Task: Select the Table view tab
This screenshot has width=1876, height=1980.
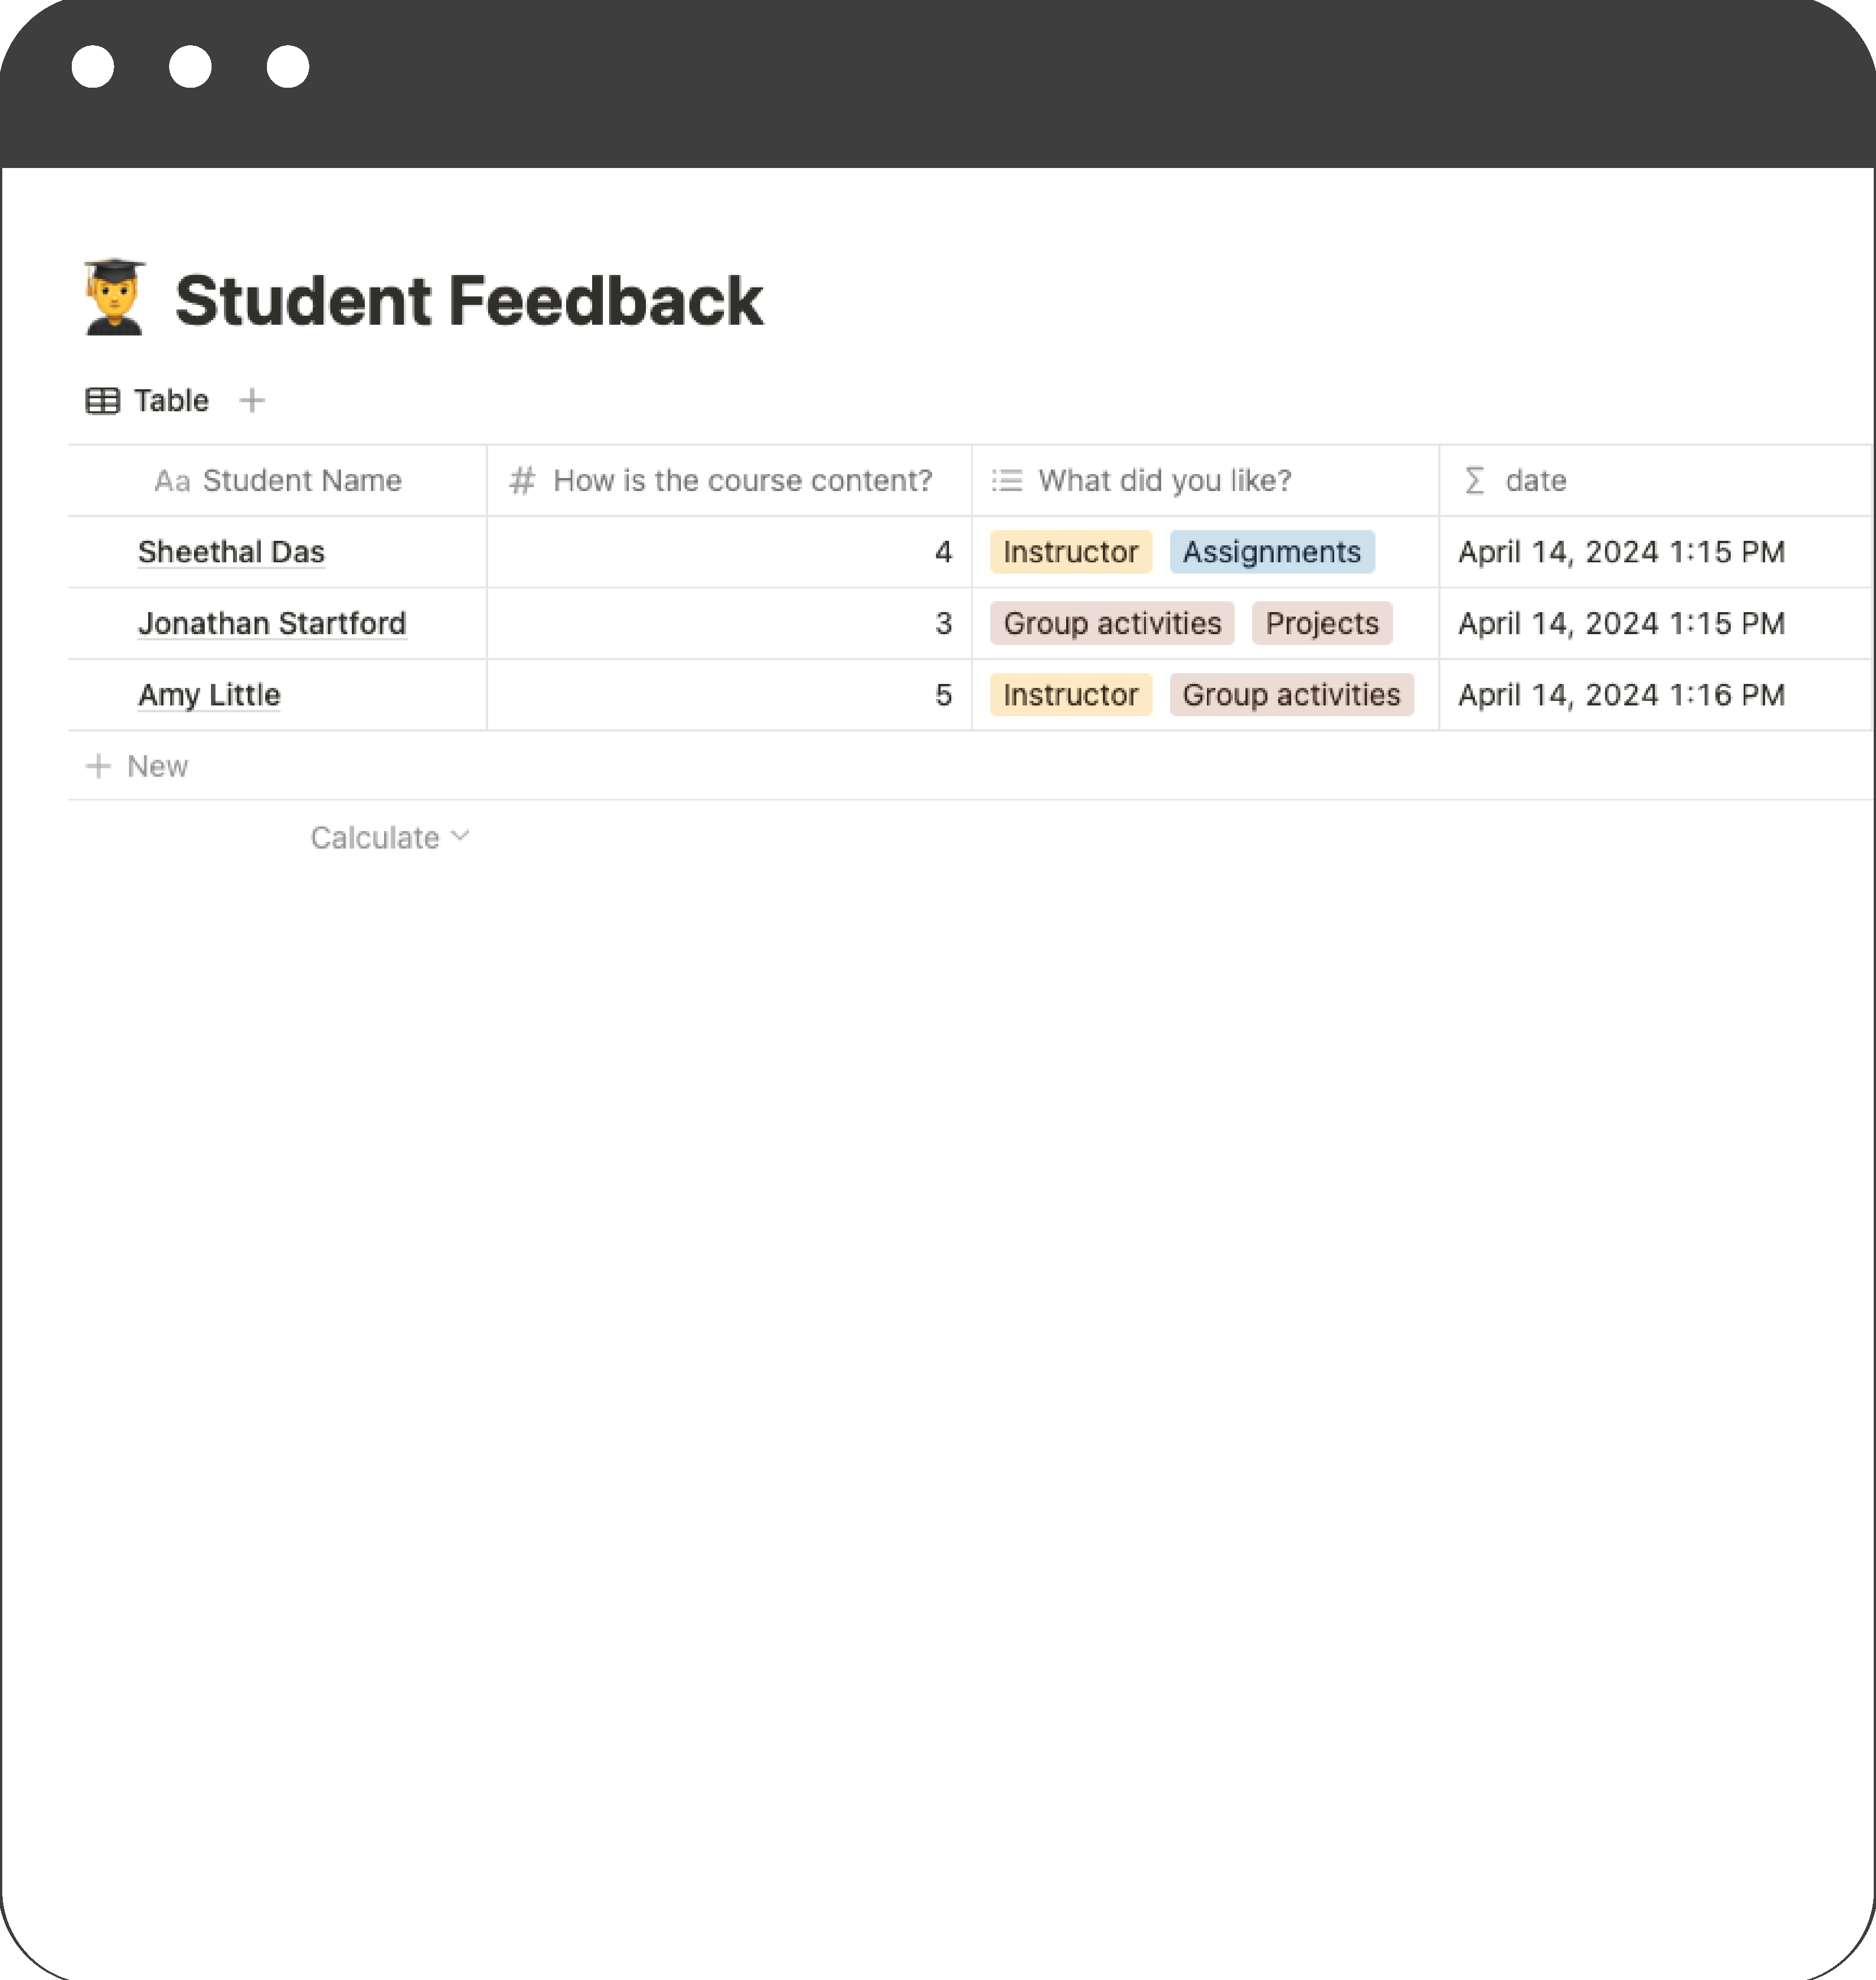Action: (x=171, y=401)
